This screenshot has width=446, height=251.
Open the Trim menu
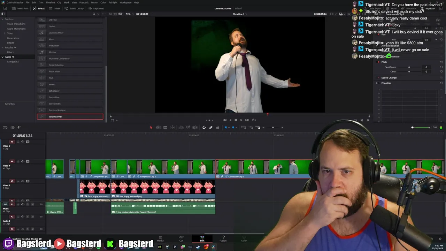tap(41, 2)
